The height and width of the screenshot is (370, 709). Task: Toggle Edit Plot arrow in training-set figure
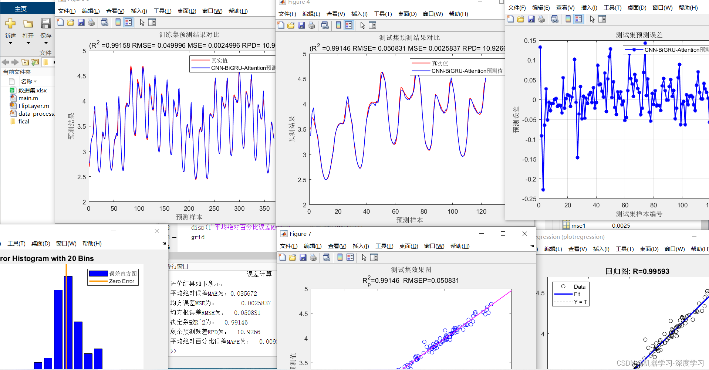142,23
